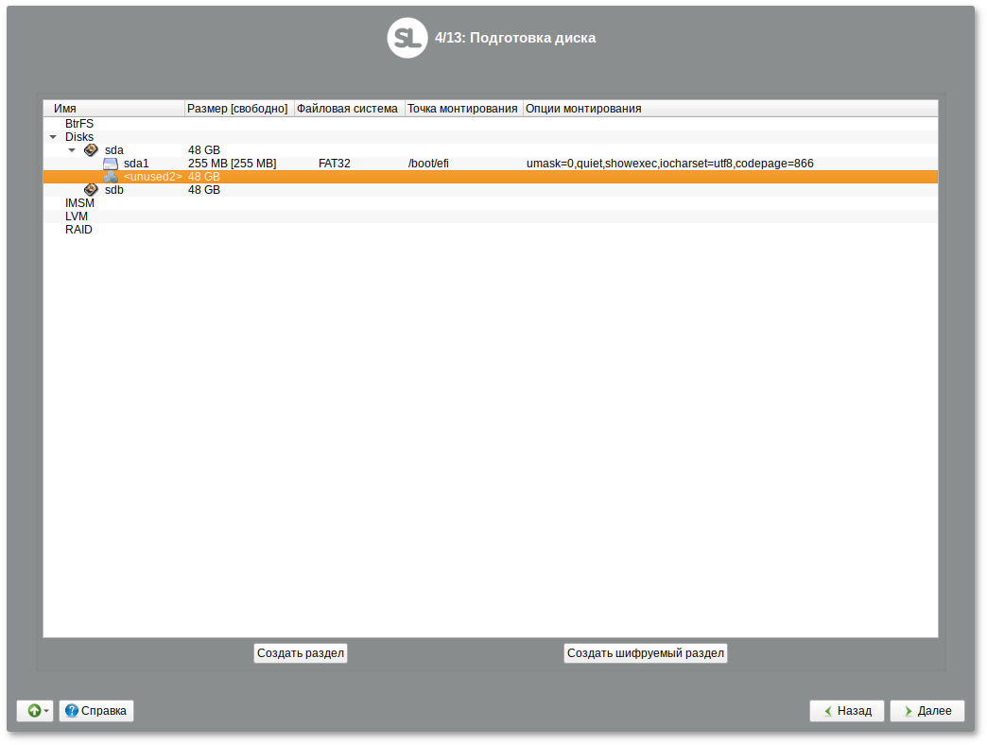Return to previous step with Назад

click(x=846, y=711)
